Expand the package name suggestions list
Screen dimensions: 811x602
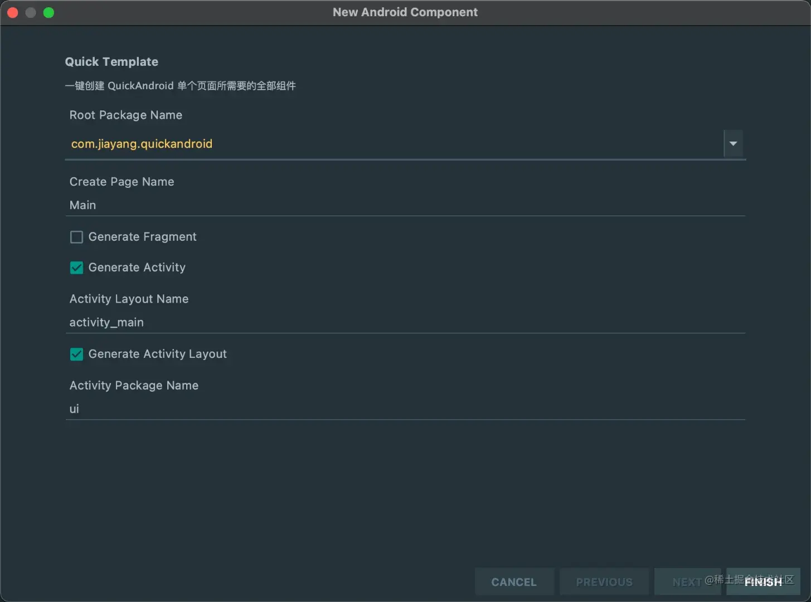[733, 144]
